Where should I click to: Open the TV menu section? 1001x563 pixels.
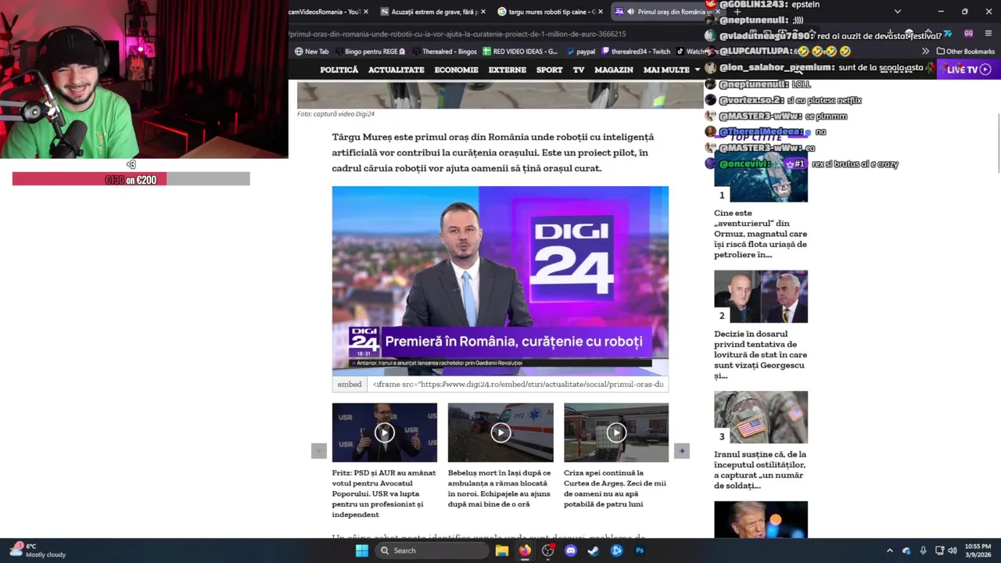pyautogui.click(x=579, y=70)
